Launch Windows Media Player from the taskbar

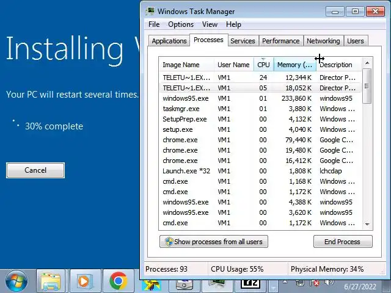(x=84, y=281)
